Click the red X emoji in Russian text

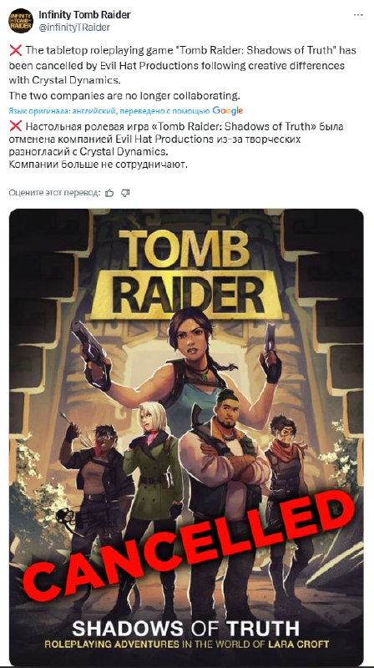[15, 127]
